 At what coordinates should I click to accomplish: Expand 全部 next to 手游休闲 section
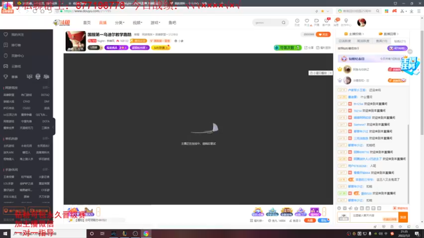tap(46, 169)
